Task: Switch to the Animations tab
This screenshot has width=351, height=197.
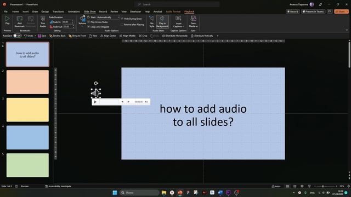Action: pyautogui.click(x=74, y=11)
